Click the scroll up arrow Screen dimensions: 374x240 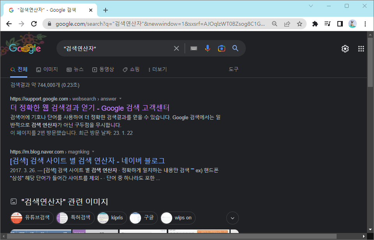point(370,35)
